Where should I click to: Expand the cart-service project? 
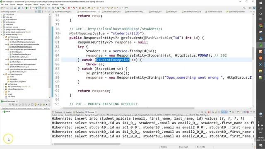(2, 15)
